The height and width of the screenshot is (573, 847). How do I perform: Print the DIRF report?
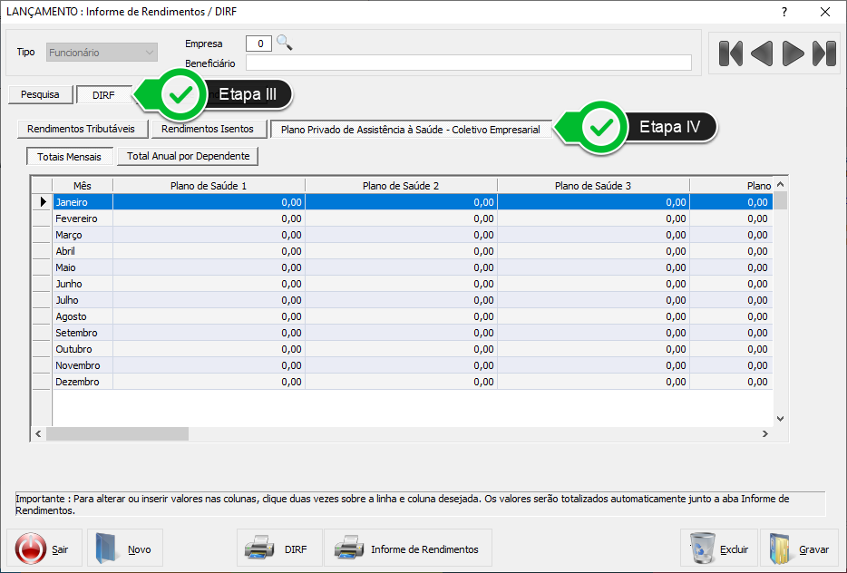point(279,549)
